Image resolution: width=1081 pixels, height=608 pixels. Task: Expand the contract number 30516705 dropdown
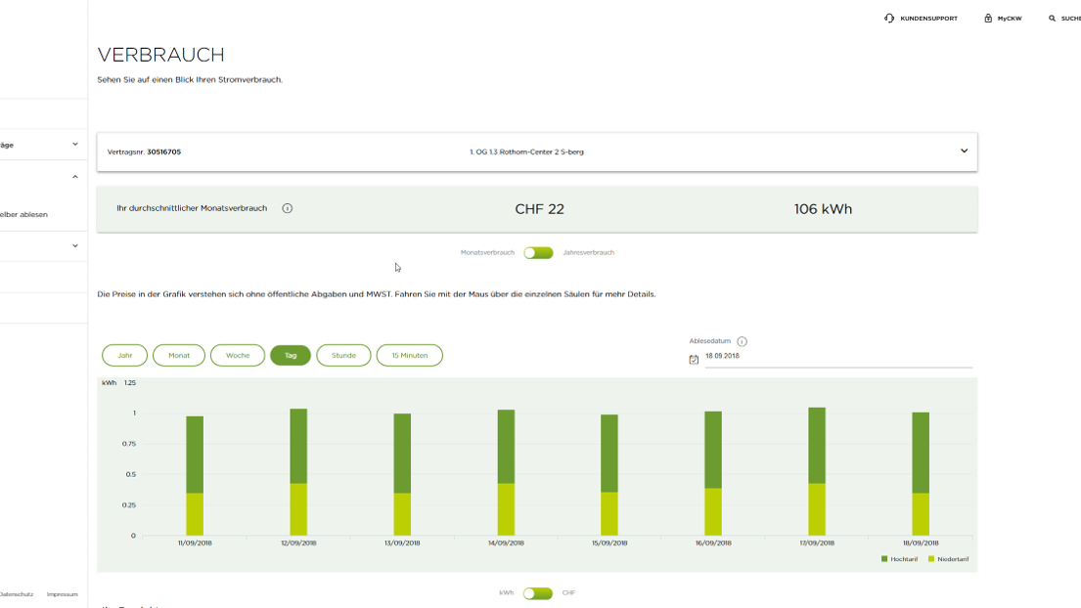963,152
